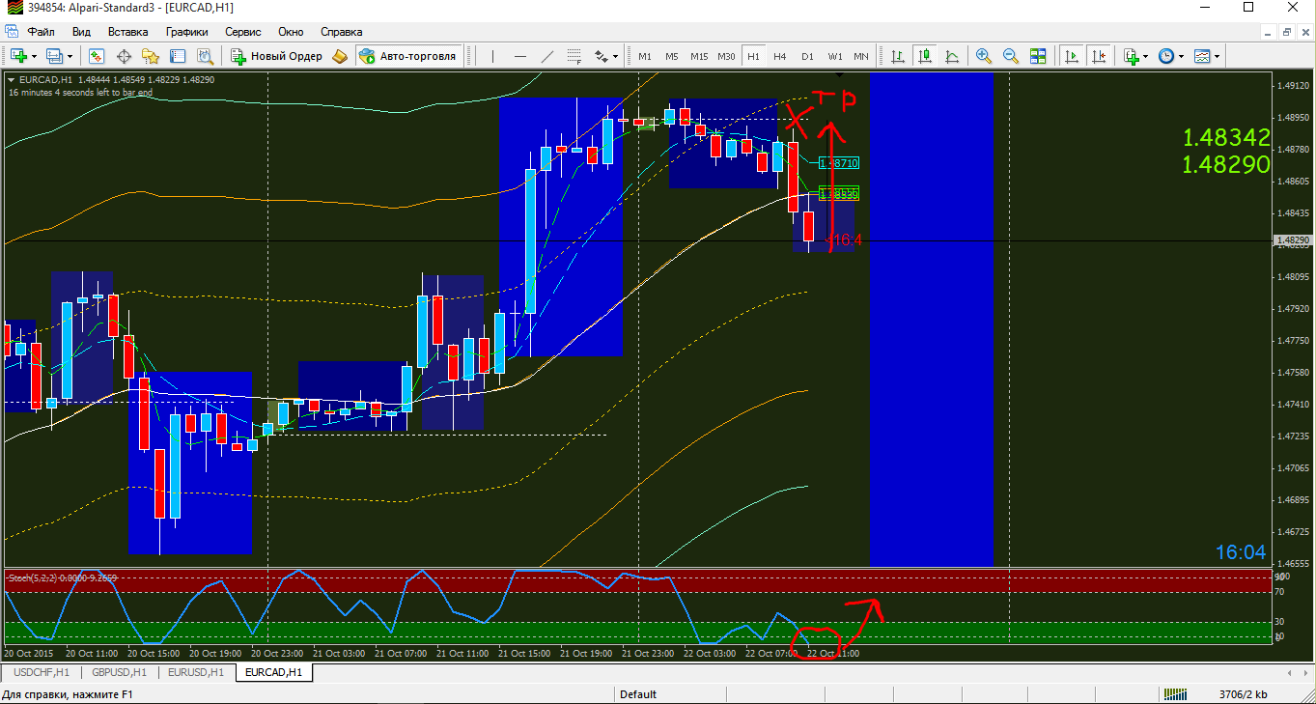Open the Data Window crosshair-target icon
The width and height of the screenshot is (1316, 704).
[x=124, y=56]
